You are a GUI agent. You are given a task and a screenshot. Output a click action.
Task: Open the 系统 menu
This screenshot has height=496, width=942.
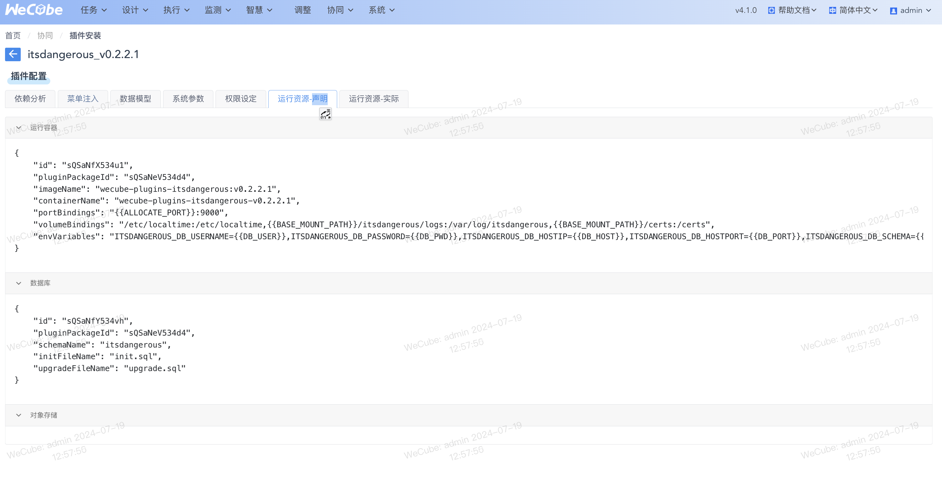pos(381,10)
